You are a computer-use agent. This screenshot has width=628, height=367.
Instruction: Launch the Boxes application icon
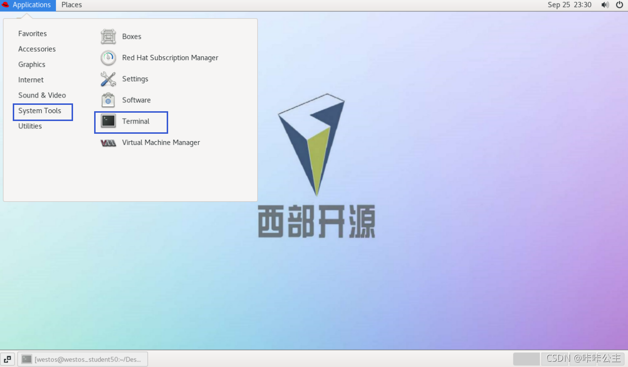(x=108, y=37)
